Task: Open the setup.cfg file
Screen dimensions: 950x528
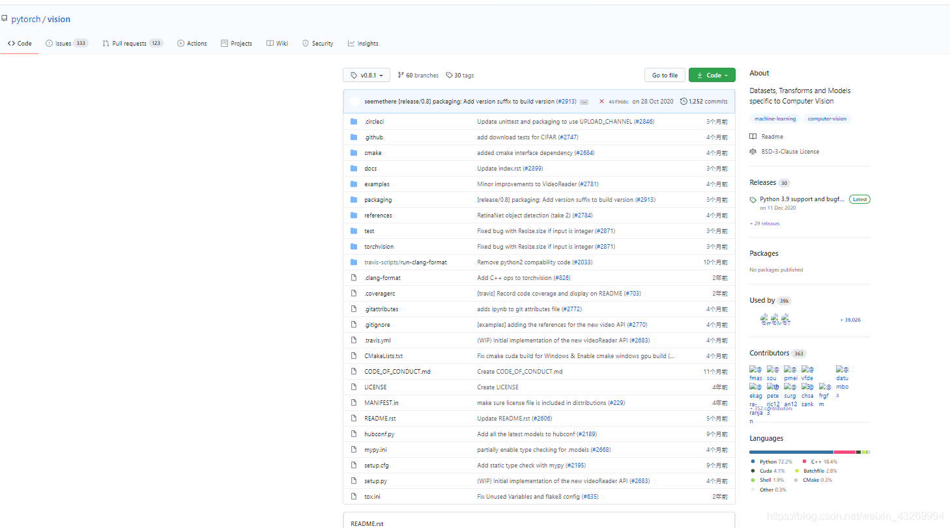Action: click(377, 465)
